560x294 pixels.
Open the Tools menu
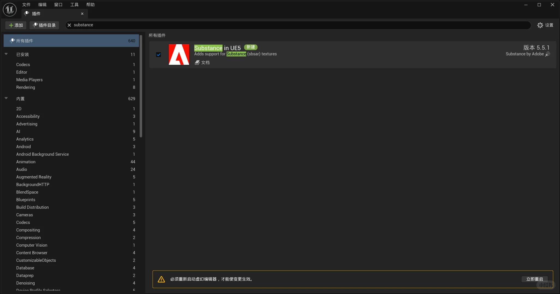[74, 5]
